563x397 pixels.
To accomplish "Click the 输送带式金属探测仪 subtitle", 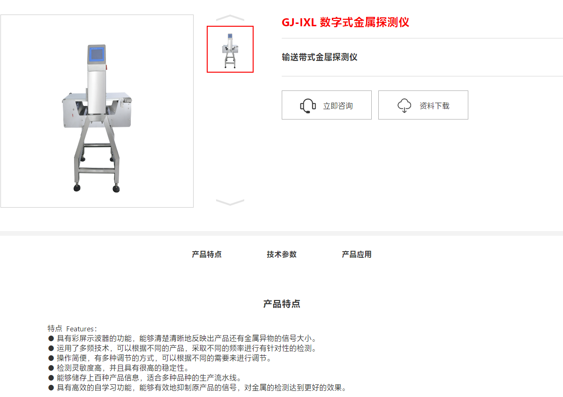I will 320,57.
